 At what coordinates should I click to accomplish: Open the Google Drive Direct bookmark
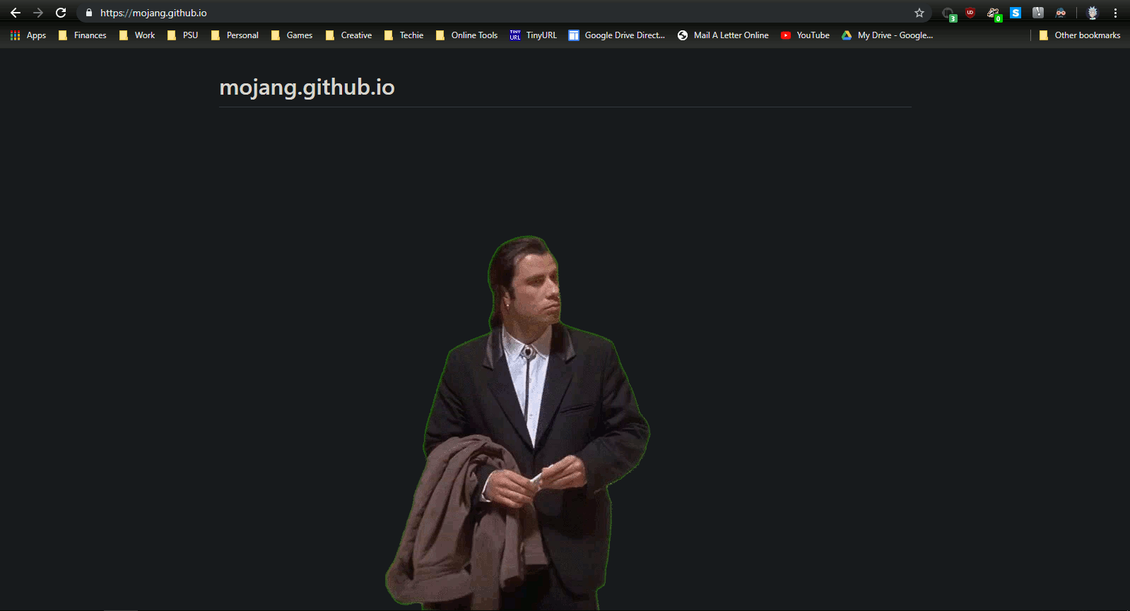617,35
